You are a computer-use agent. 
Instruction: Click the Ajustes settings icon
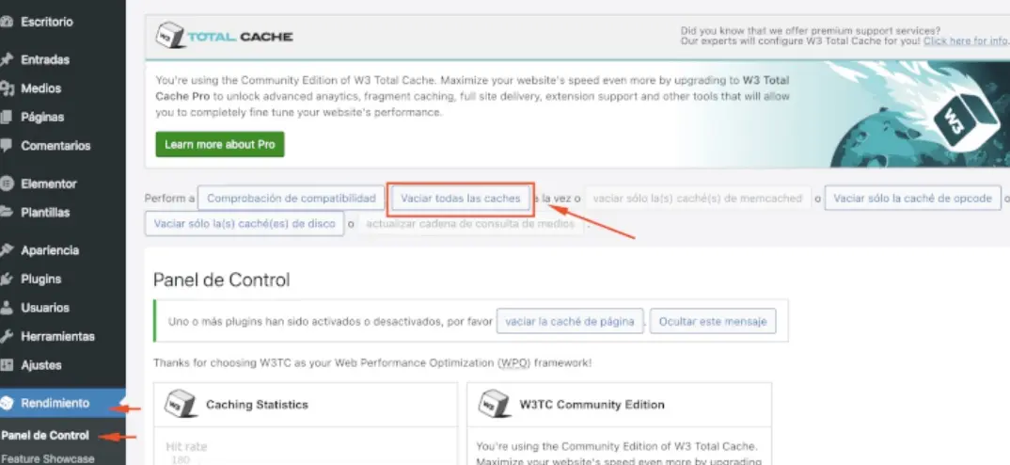click(x=6, y=365)
